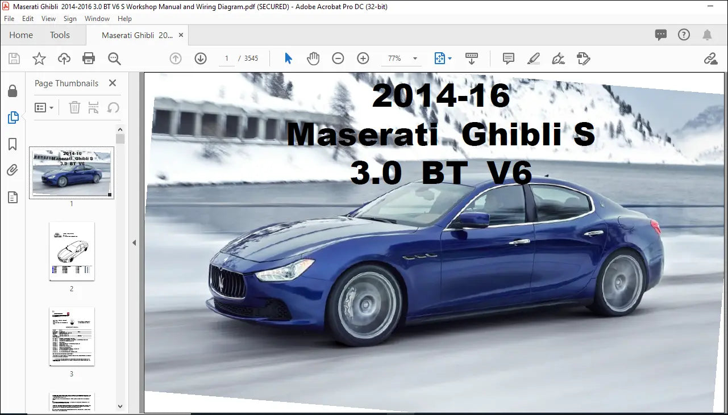Open the notifications bell
Viewport: 728px width, 415px height.
pyautogui.click(x=707, y=35)
